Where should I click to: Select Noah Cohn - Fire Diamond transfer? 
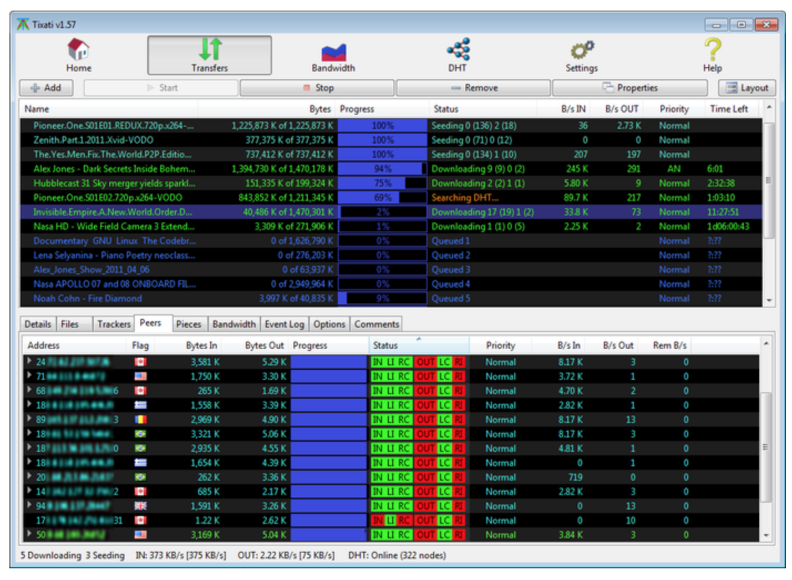pyautogui.click(x=391, y=298)
